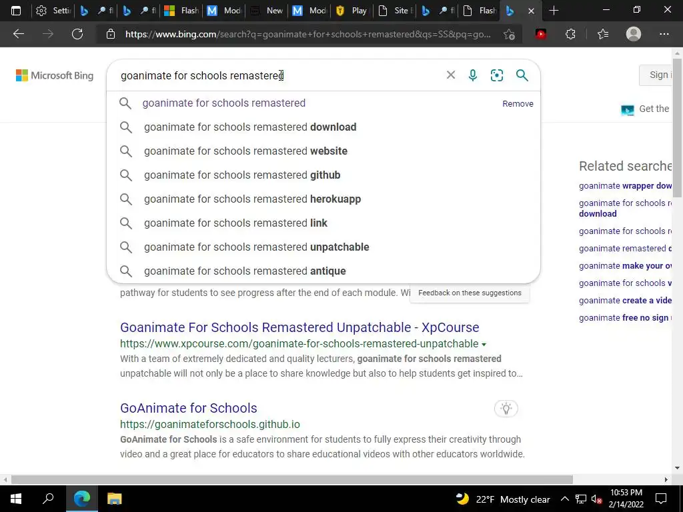This screenshot has height=512, width=683.
Task: Open the Extensions puzzle icon
Action: pos(570,34)
